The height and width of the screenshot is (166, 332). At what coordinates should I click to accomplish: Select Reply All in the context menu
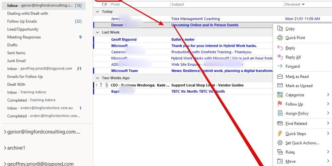click(x=293, y=57)
